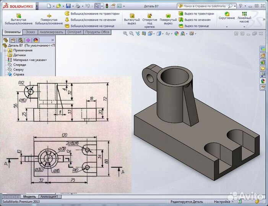Select the Сверху plane

pos(16,69)
